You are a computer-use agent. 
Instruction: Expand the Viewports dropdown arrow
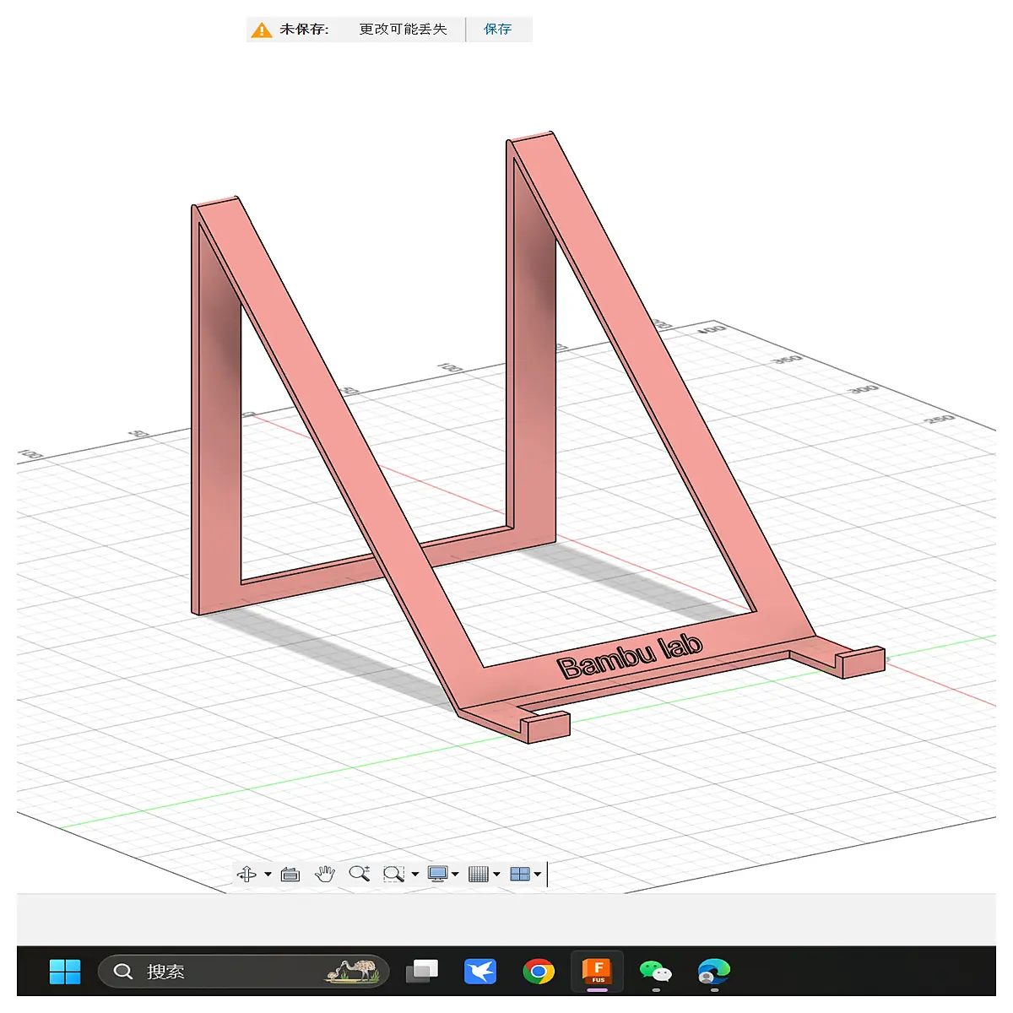537,874
